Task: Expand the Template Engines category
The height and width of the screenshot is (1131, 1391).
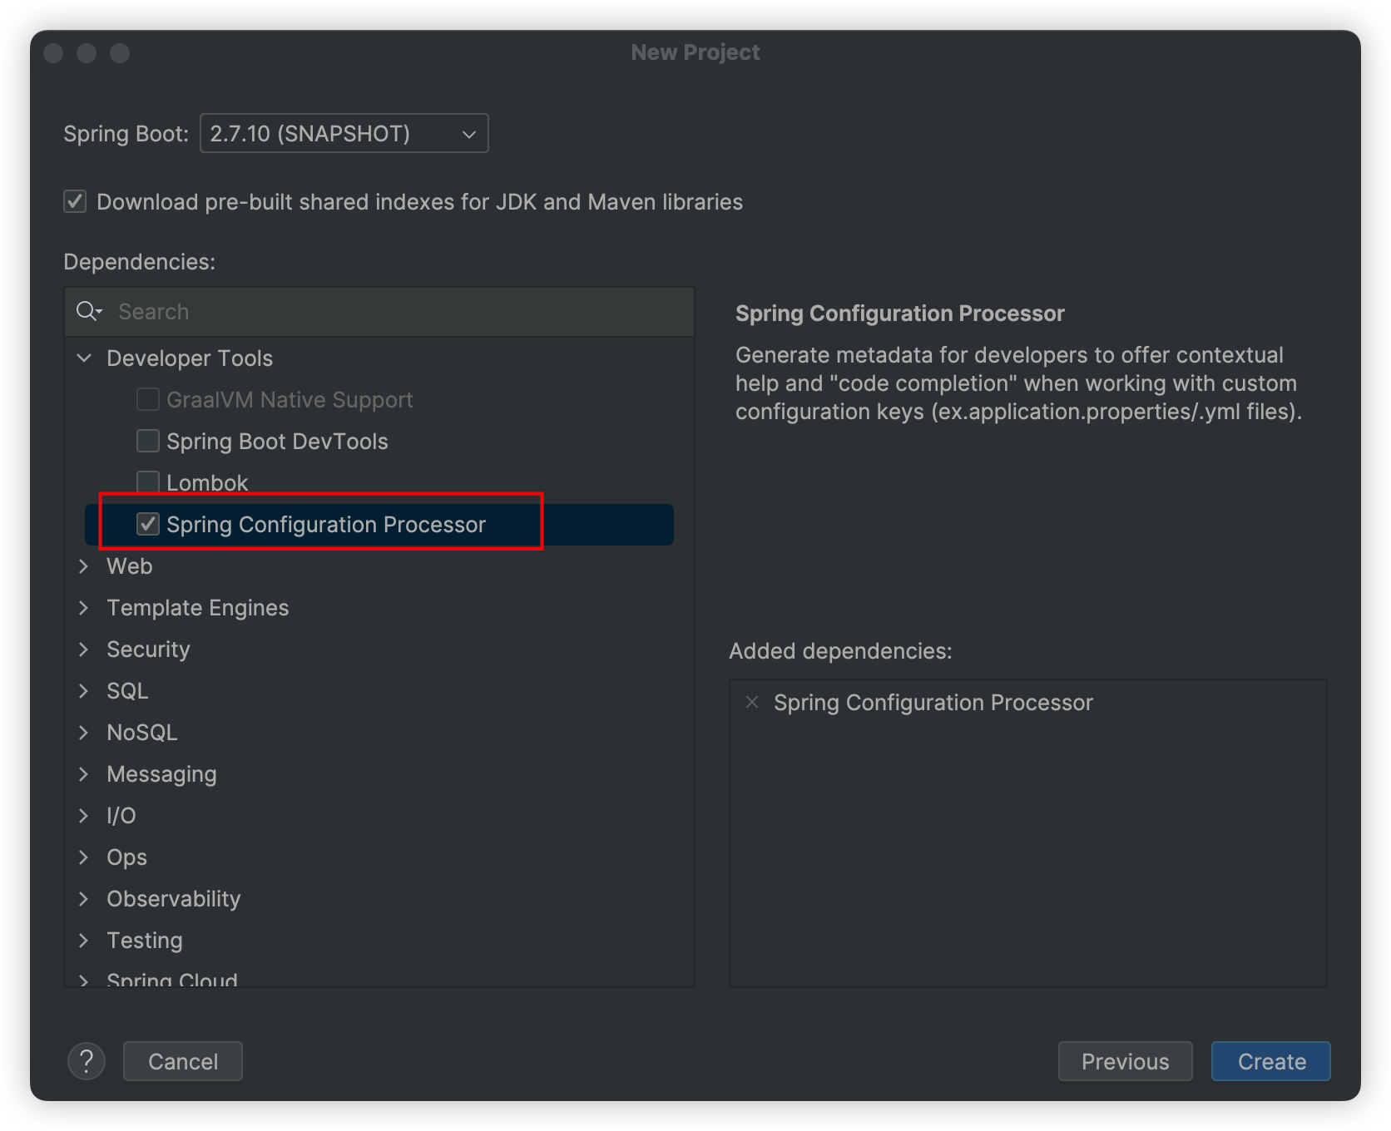Action: (83, 608)
